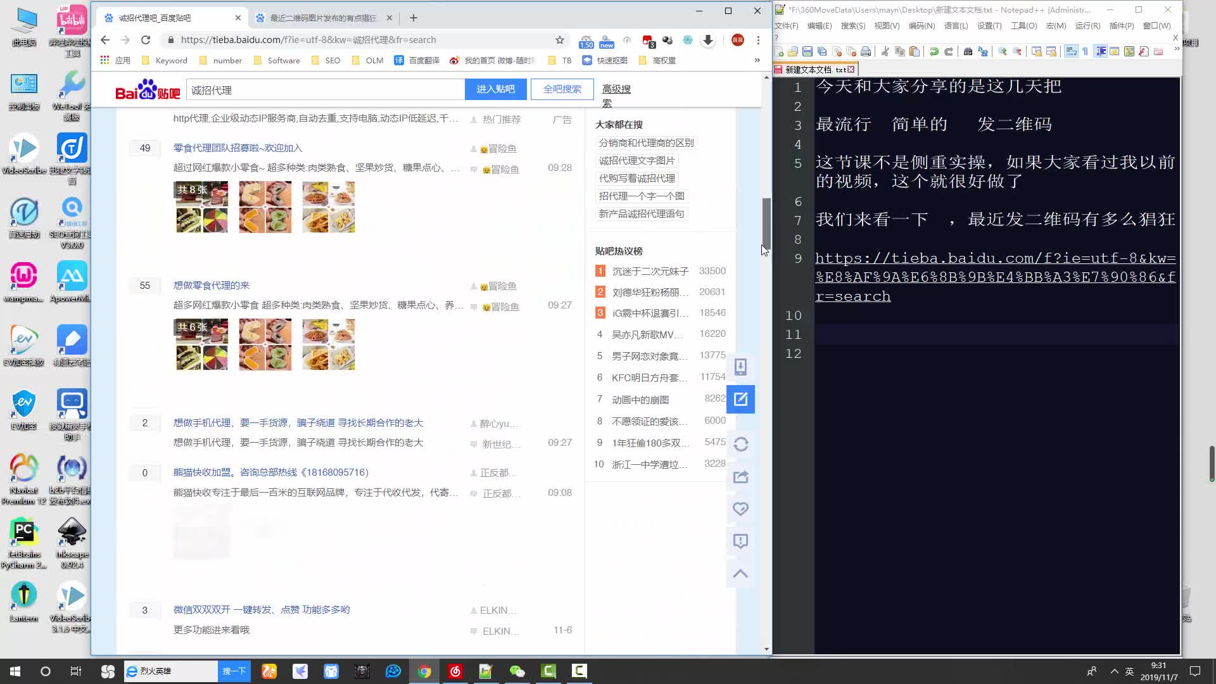Click Paste icon in Notepad++ toolbar
The height and width of the screenshot is (684, 1216).
pyautogui.click(x=915, y=51)
